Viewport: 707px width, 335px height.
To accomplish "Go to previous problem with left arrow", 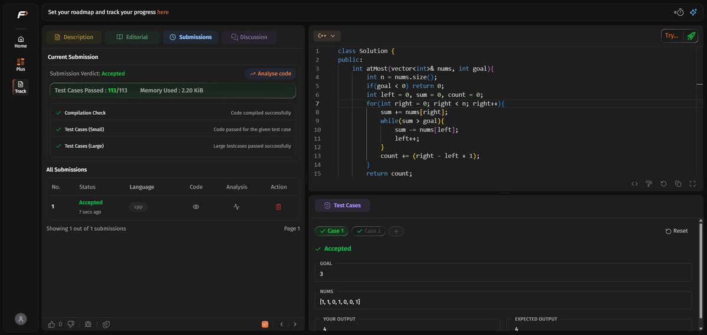I will click(281, 324).
